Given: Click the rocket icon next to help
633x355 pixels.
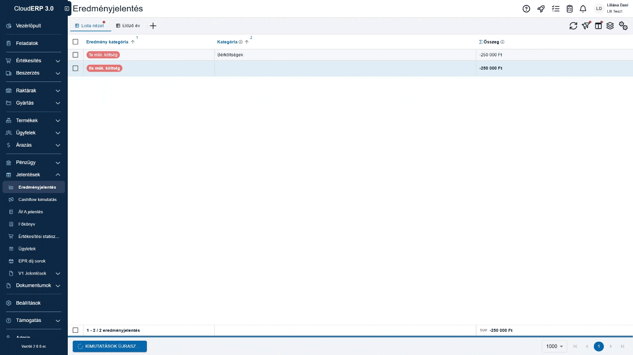Looking at the screenshot, I should click(541, 8).
